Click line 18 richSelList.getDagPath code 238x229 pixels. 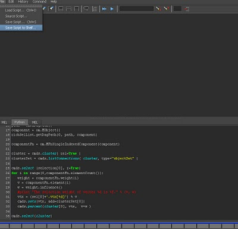coord(54,135)
